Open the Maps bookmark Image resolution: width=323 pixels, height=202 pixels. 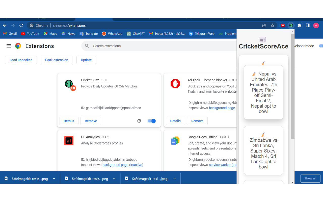coord(50,34)
